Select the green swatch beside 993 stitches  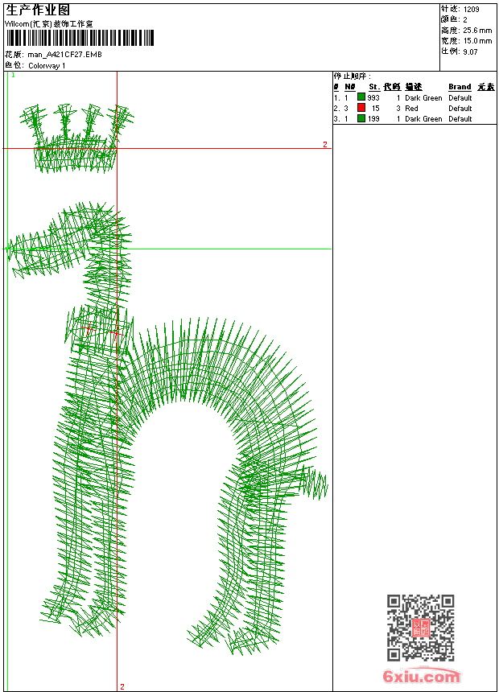[361, 97]
